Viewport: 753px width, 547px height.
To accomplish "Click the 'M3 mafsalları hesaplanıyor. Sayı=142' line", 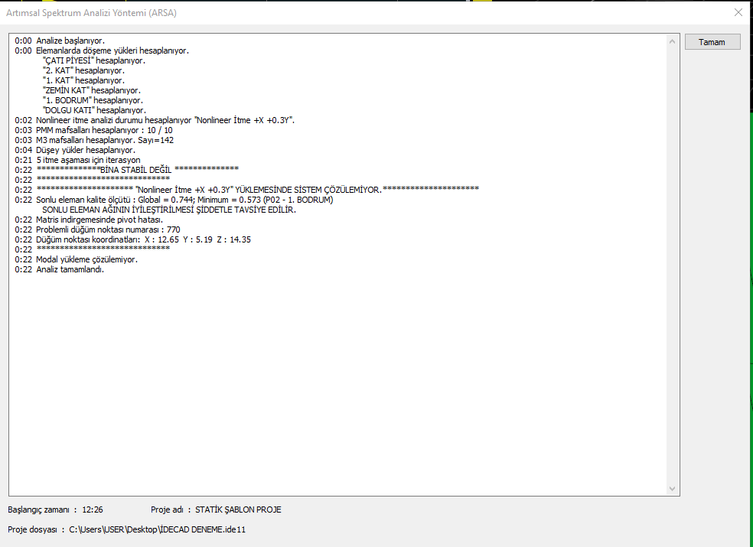I will (x=105, y=140).
